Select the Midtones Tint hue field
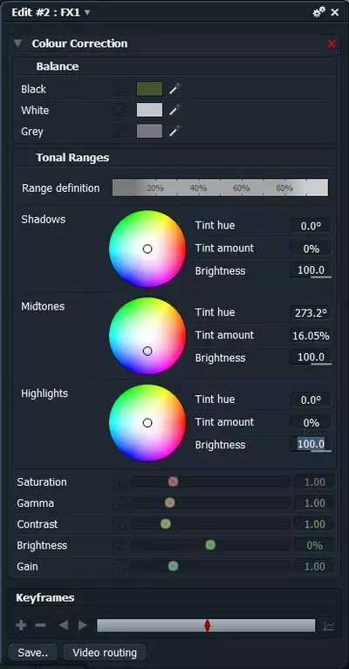Viewport: 349px width, 669px height. [311, 313]
